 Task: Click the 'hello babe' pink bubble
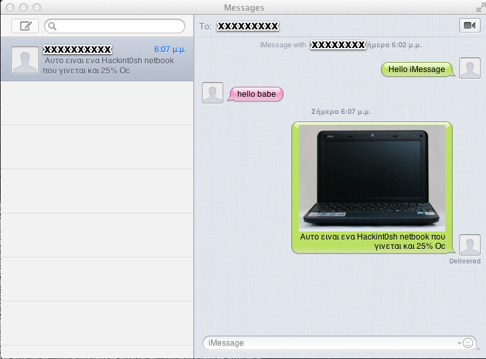pos(256,94)
